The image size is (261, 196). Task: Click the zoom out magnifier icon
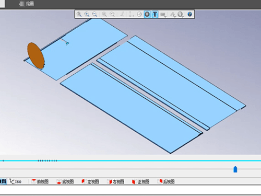(x=94, y=14)
